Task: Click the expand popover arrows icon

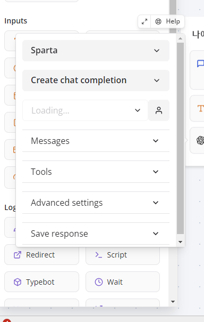Action: click(144, 21)
